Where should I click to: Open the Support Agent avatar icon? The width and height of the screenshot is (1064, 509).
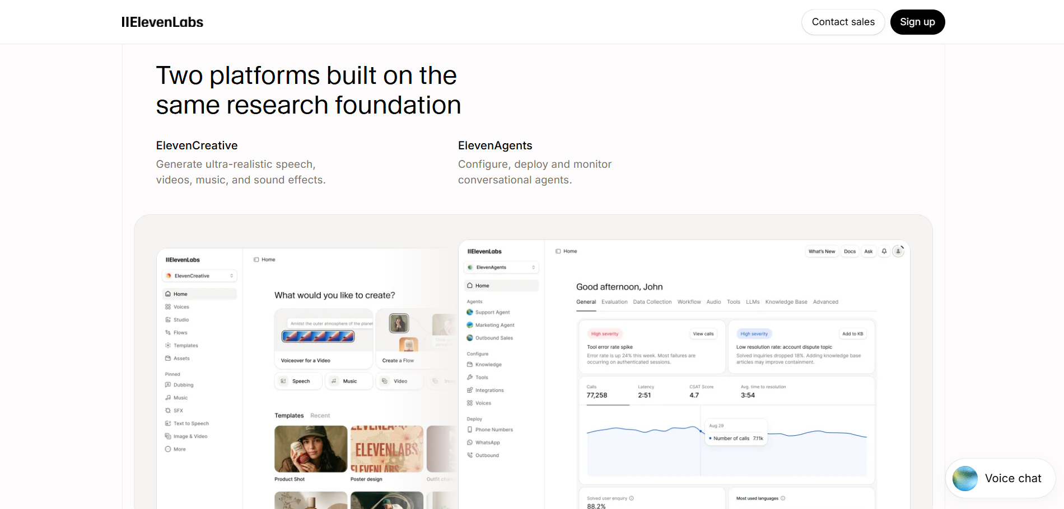[x=470, y=312]
